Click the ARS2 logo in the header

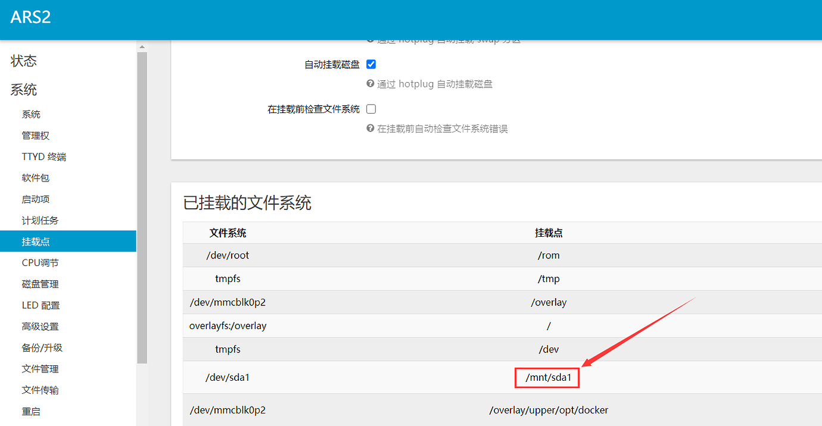pos(30,17)
